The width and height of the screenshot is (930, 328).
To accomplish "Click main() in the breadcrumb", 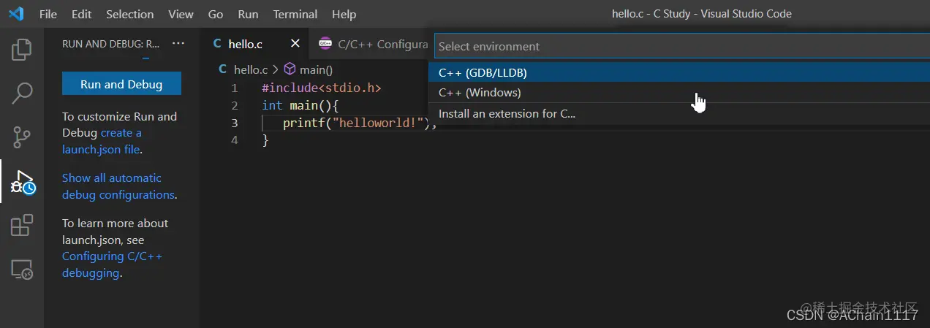I will [316, 69].
